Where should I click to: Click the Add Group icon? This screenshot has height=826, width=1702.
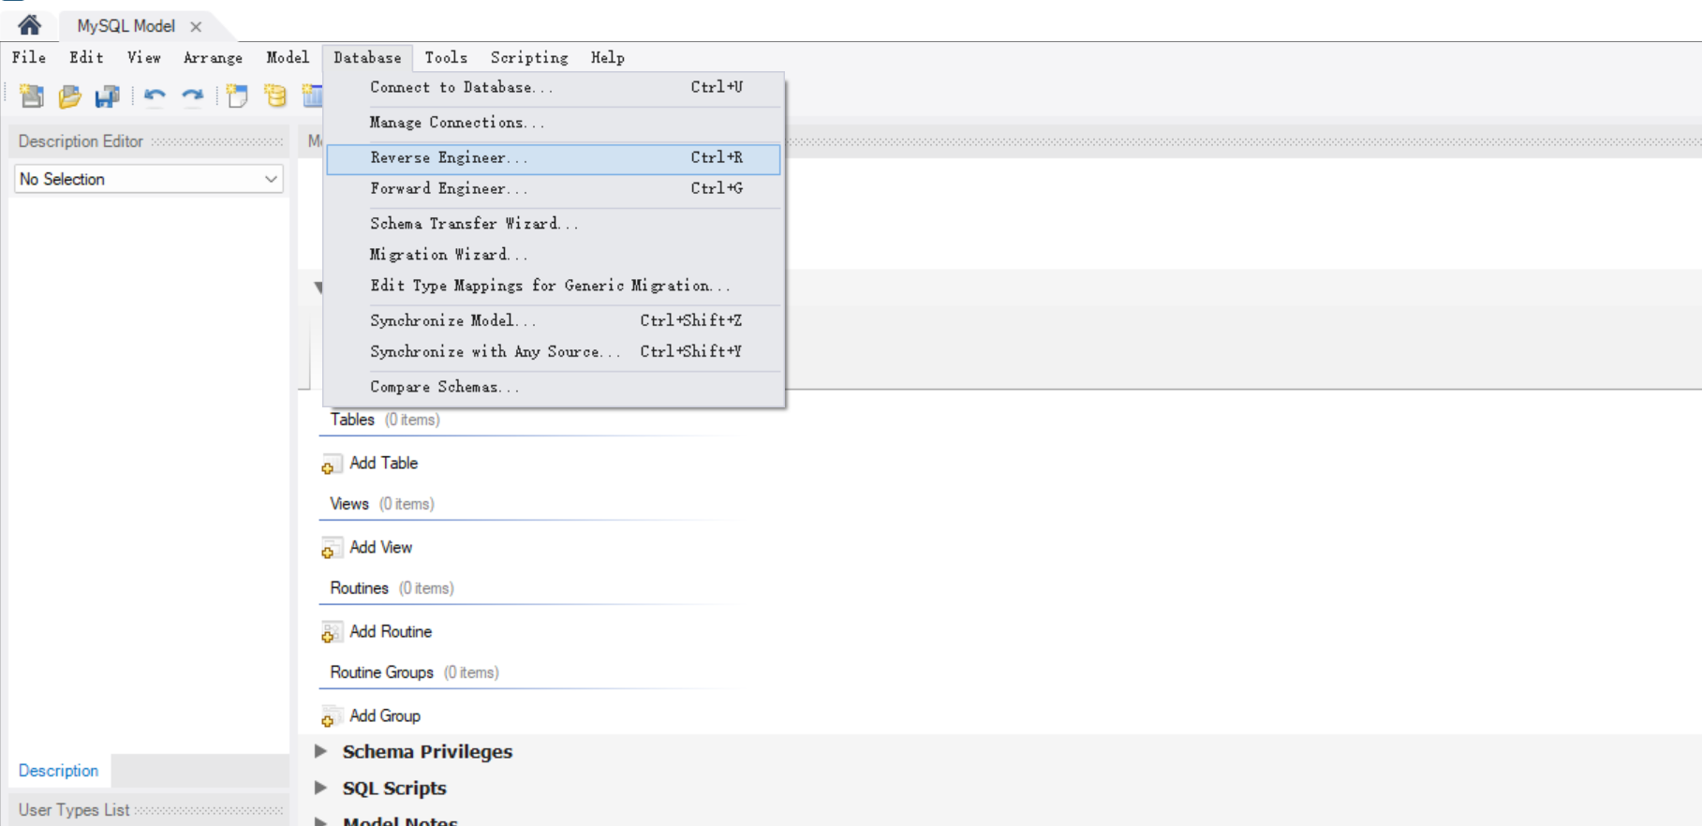point(331,717)
